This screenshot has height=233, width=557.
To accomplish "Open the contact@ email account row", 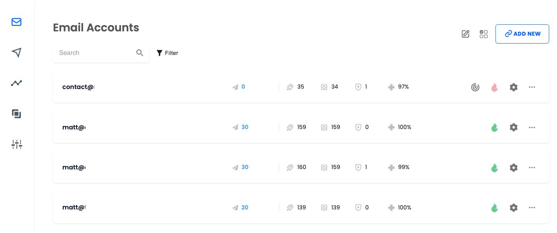I will 301,87.
